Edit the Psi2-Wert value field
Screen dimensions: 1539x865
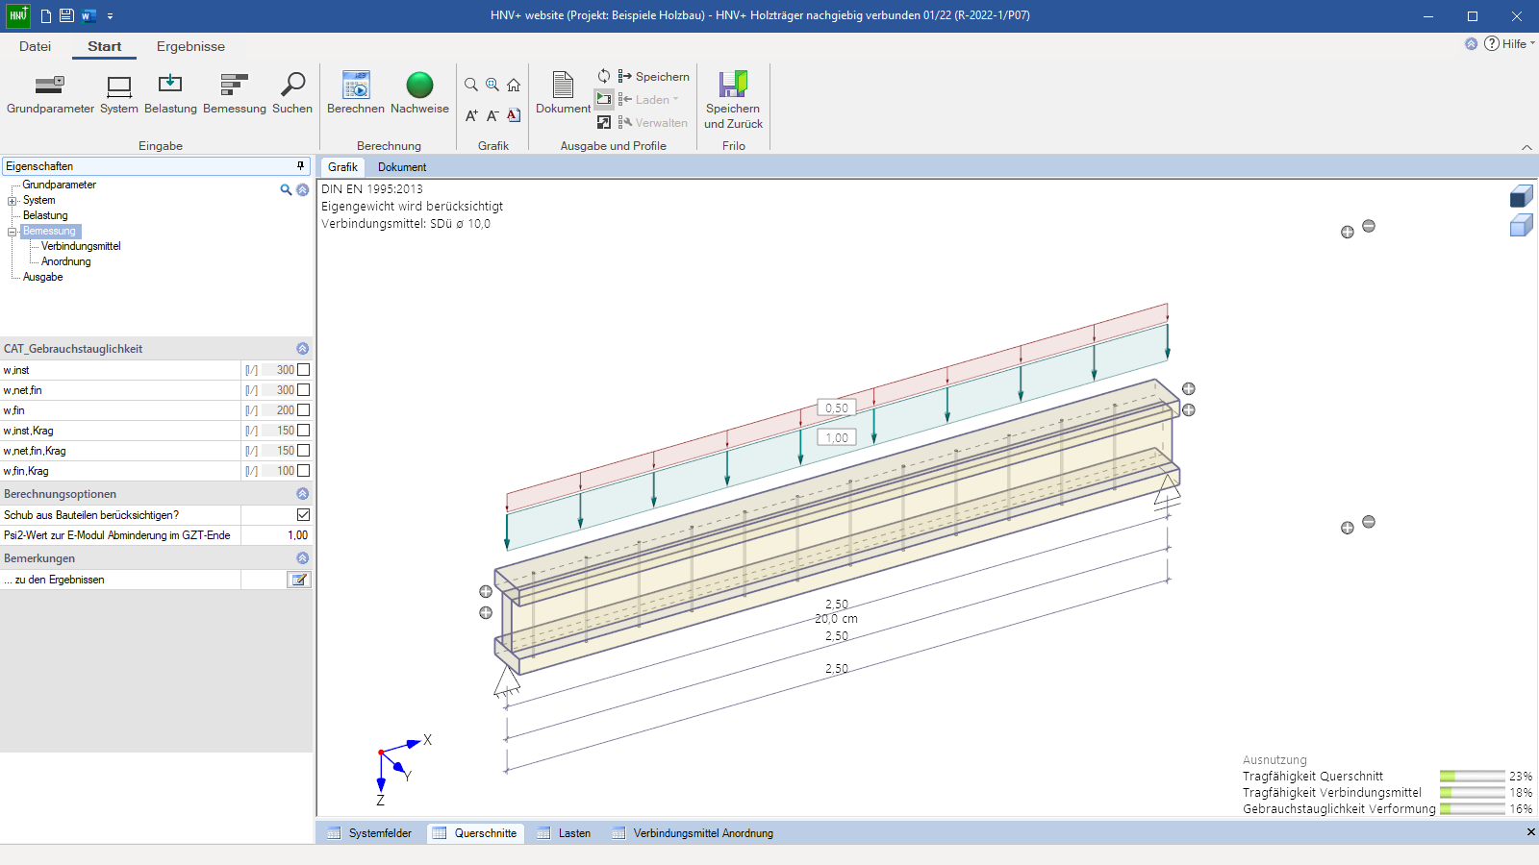click(276, 535)
